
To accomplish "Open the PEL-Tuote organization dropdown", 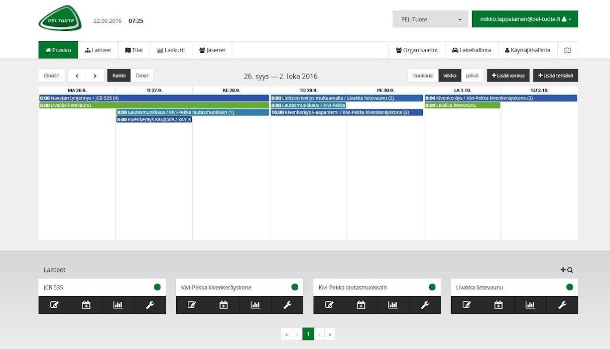I will tap(430, 19).
